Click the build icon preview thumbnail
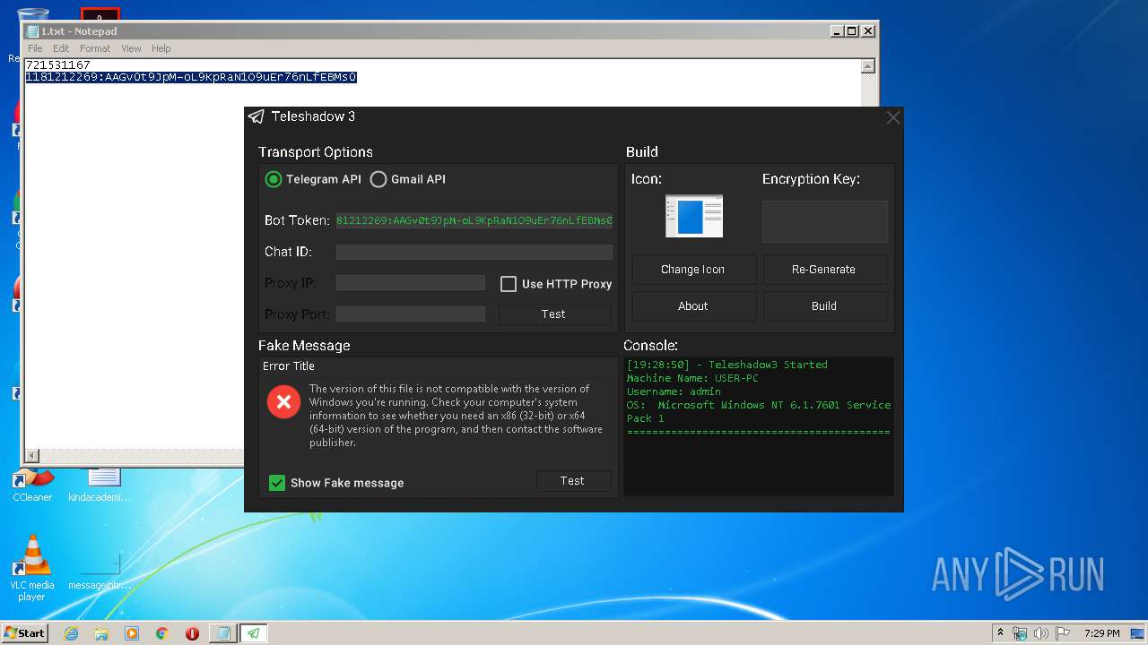Viewport: 1148px width, 645px height. point(694,217)
